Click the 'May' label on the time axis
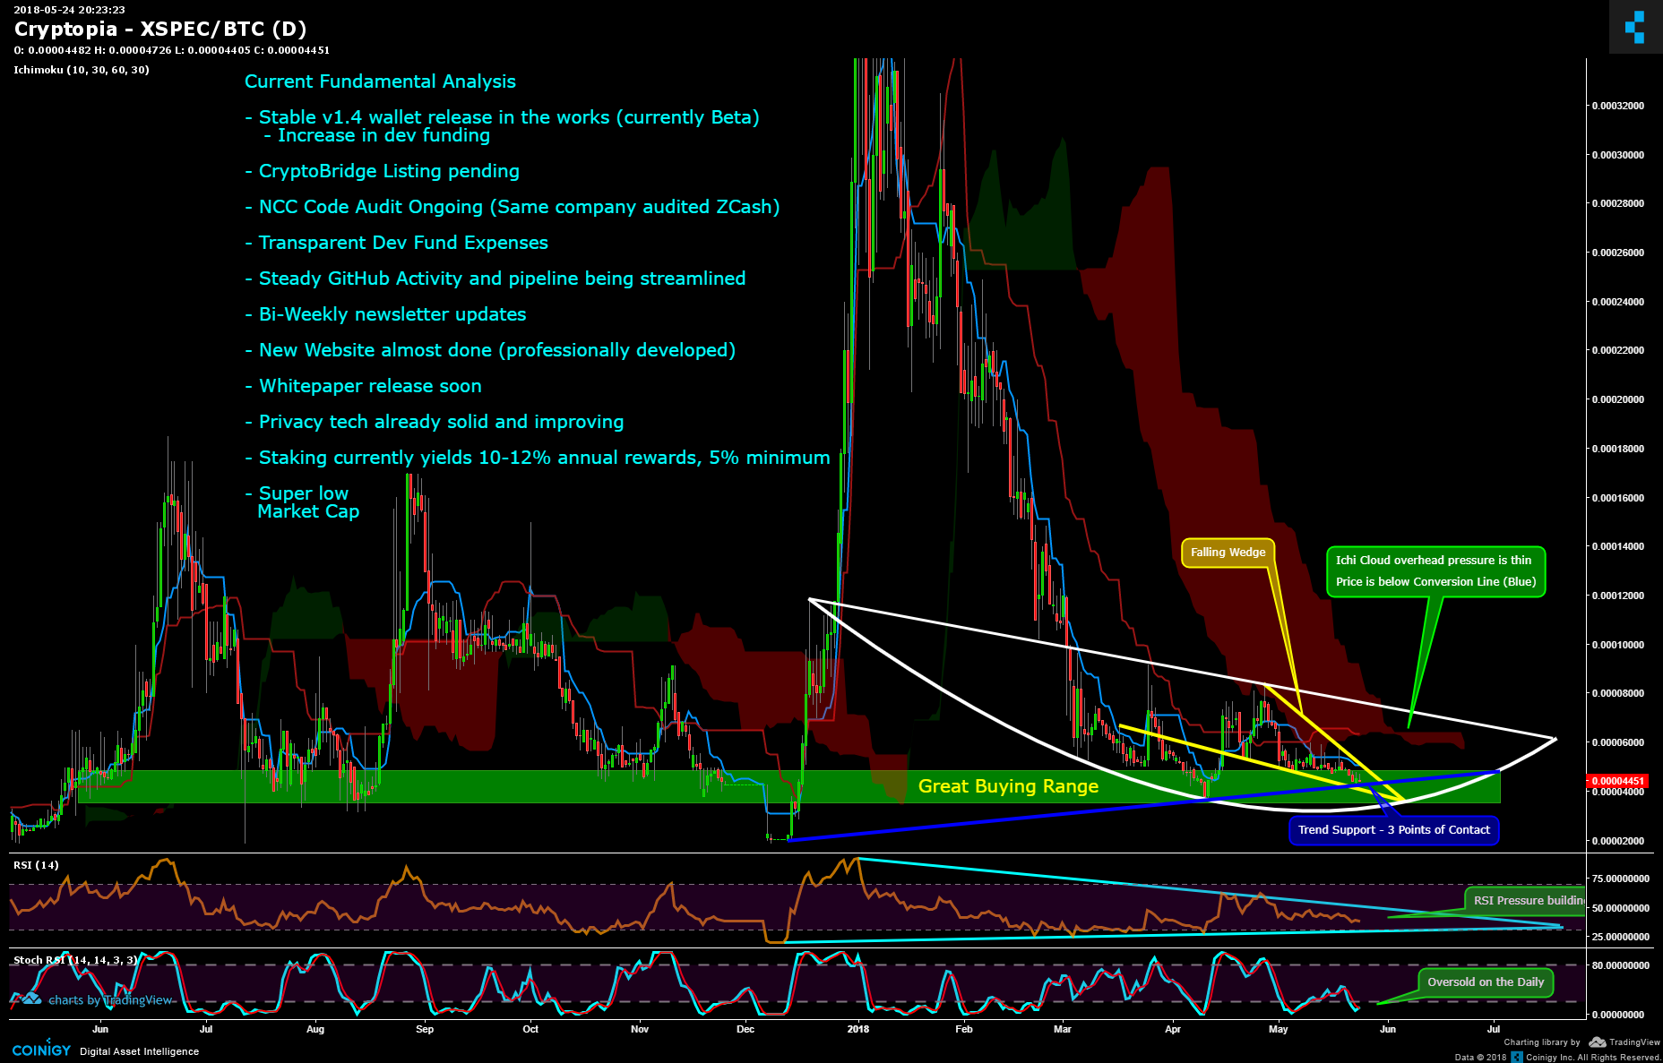The width and height of the screenshot is (1663, 1063). coord(1279,1029)
